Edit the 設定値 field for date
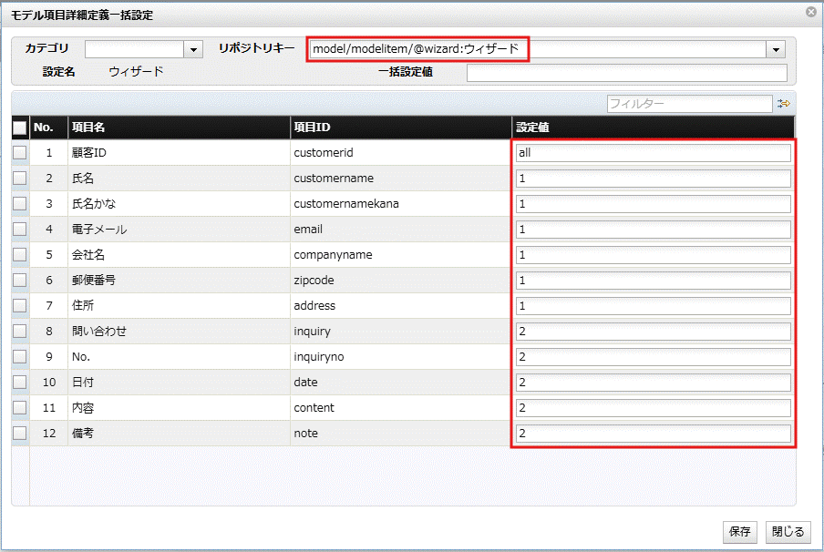The width and height of the screenshot is (824, 552). pyautogui.click(x=654, y=383)
